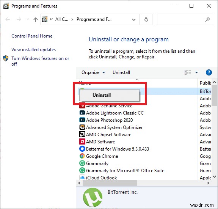Click the Grammarly icon
The image size is (218, 209).
pos(82,163)
